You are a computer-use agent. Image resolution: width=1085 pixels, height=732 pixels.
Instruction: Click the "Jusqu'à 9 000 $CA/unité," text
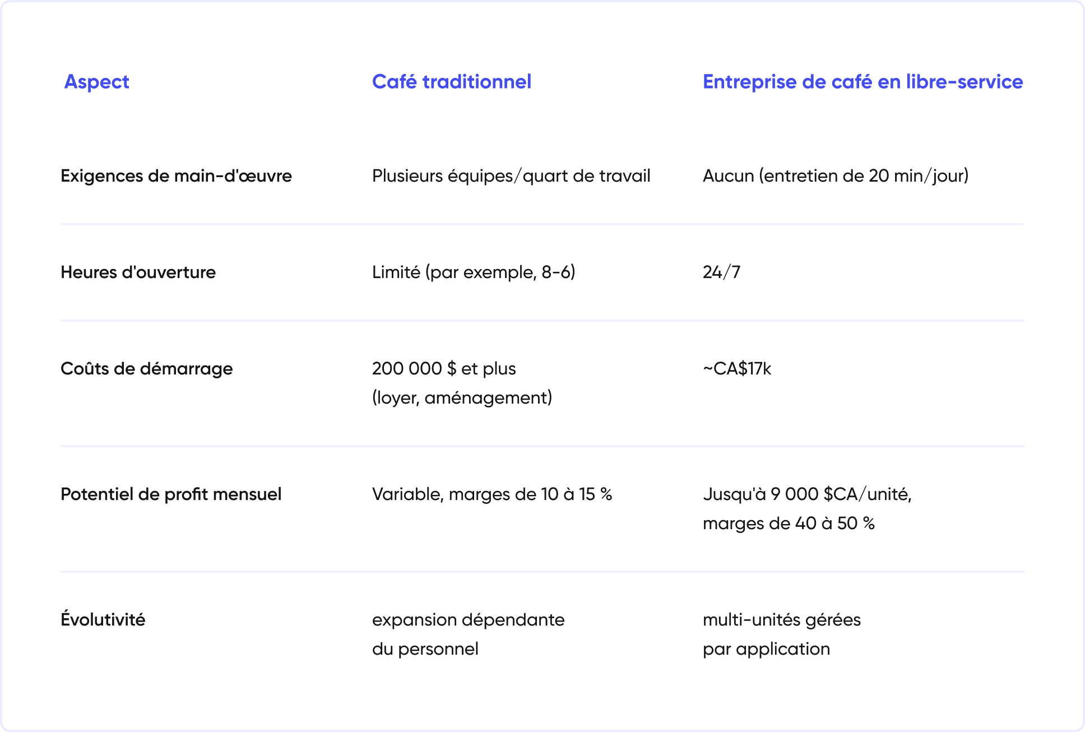click(x=806, y=494)
